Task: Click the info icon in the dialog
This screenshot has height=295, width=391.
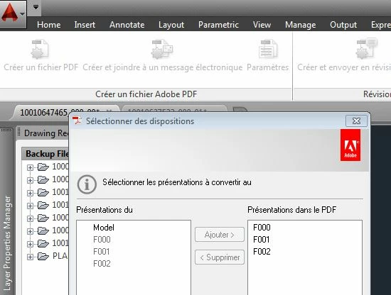Action: [x=87, y=184]
